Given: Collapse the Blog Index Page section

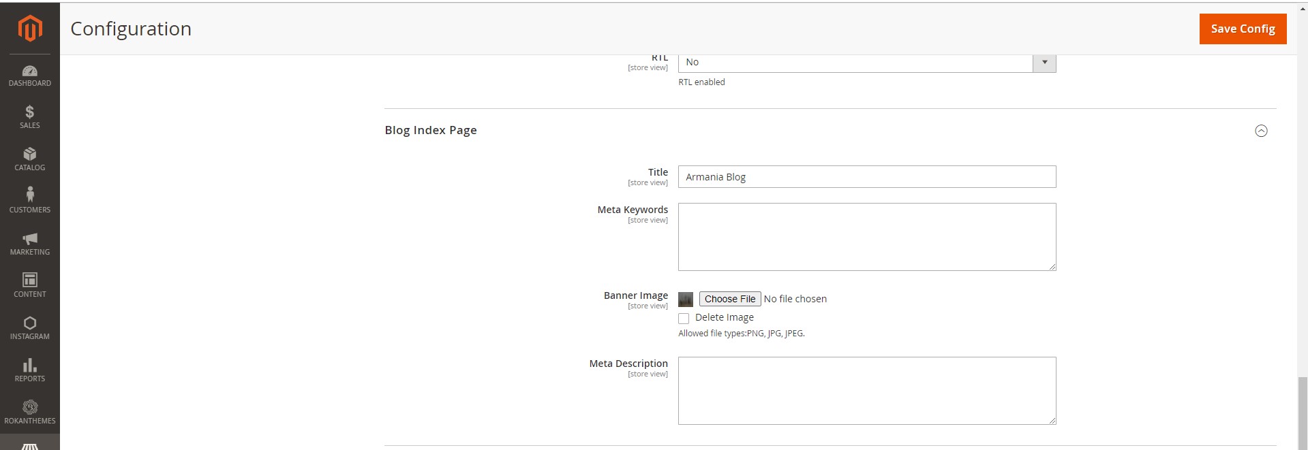Looking at the screenshot, I should [1261, 131].
